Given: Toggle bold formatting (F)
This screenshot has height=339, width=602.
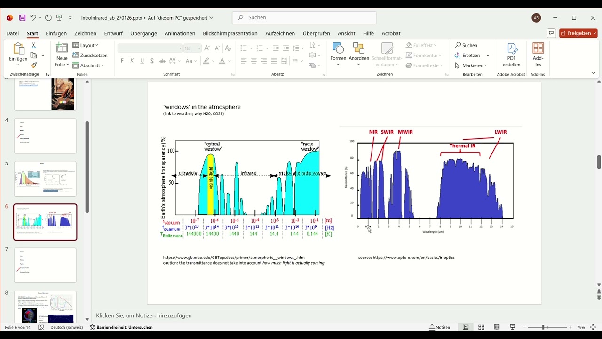Looking at the screenshot, I should [122, 61].
